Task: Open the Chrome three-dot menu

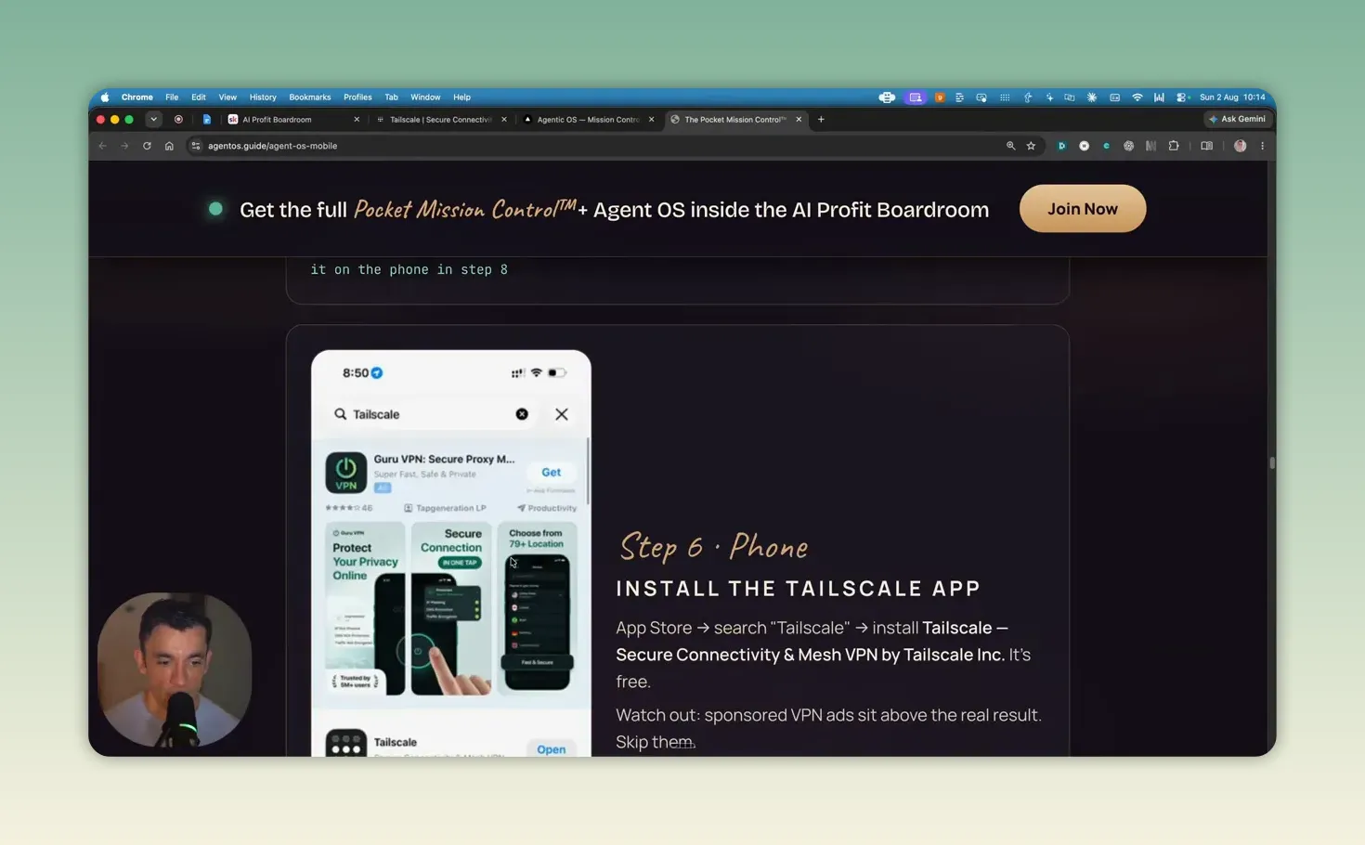Action: pyautogui.click(x=1262, y=146)
